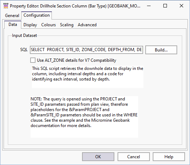Viewport: 190px width, 165px height.
Task: Open the Display sub-tab
Action: tap(30, 25)
